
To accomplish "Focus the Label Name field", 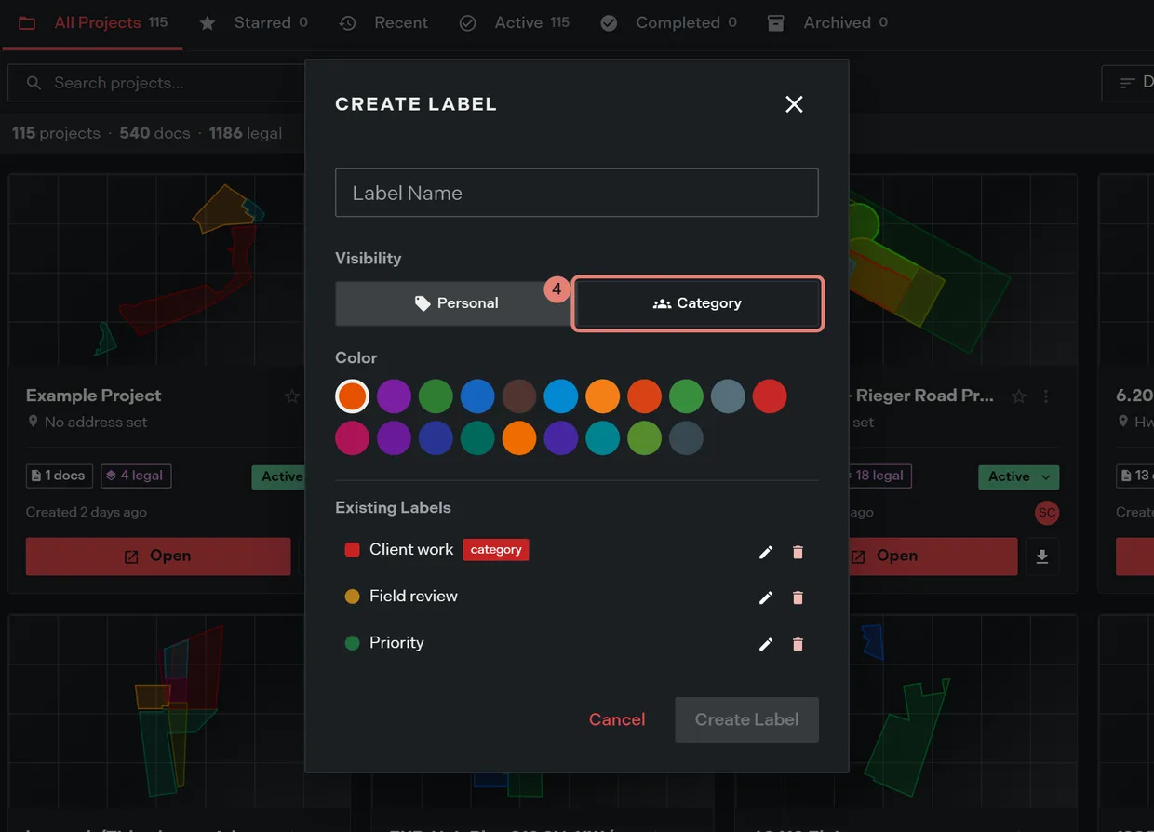I will 577,193.
